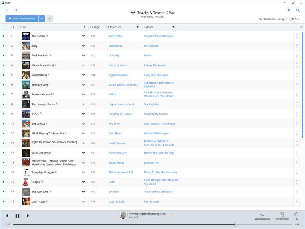Open album We Can't Be Stopped link

tap(157, 133)
